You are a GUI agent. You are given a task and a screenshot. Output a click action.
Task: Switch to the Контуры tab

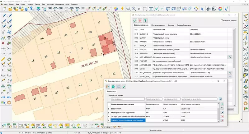pos(171,25)
